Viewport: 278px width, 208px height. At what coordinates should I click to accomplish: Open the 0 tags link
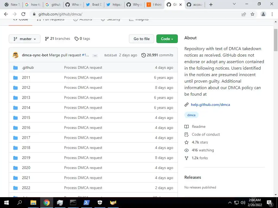82,38
